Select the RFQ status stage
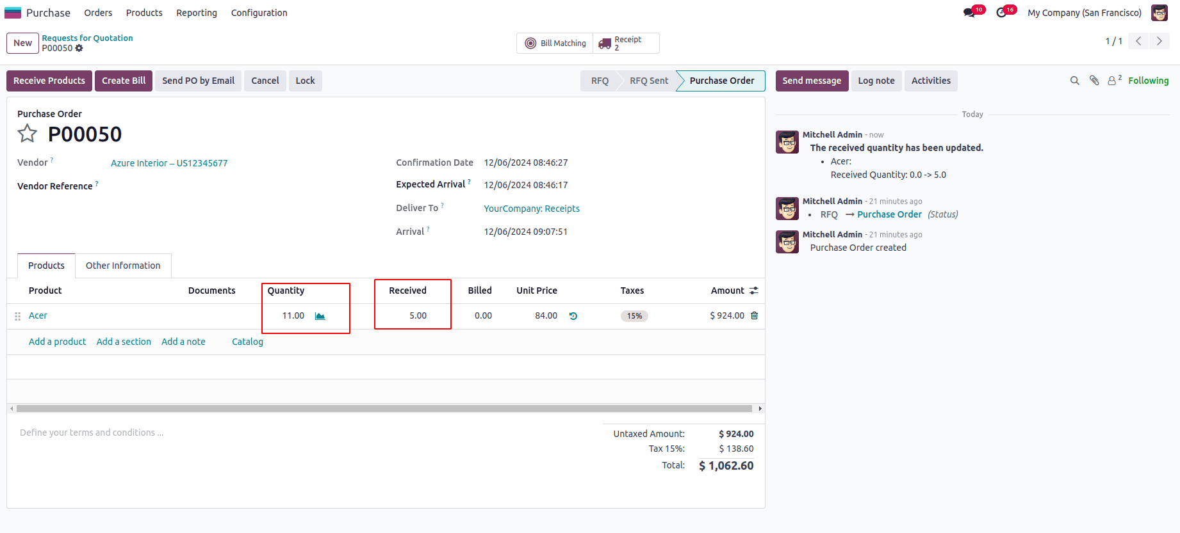1180x533 pixels. click(600, 81)
